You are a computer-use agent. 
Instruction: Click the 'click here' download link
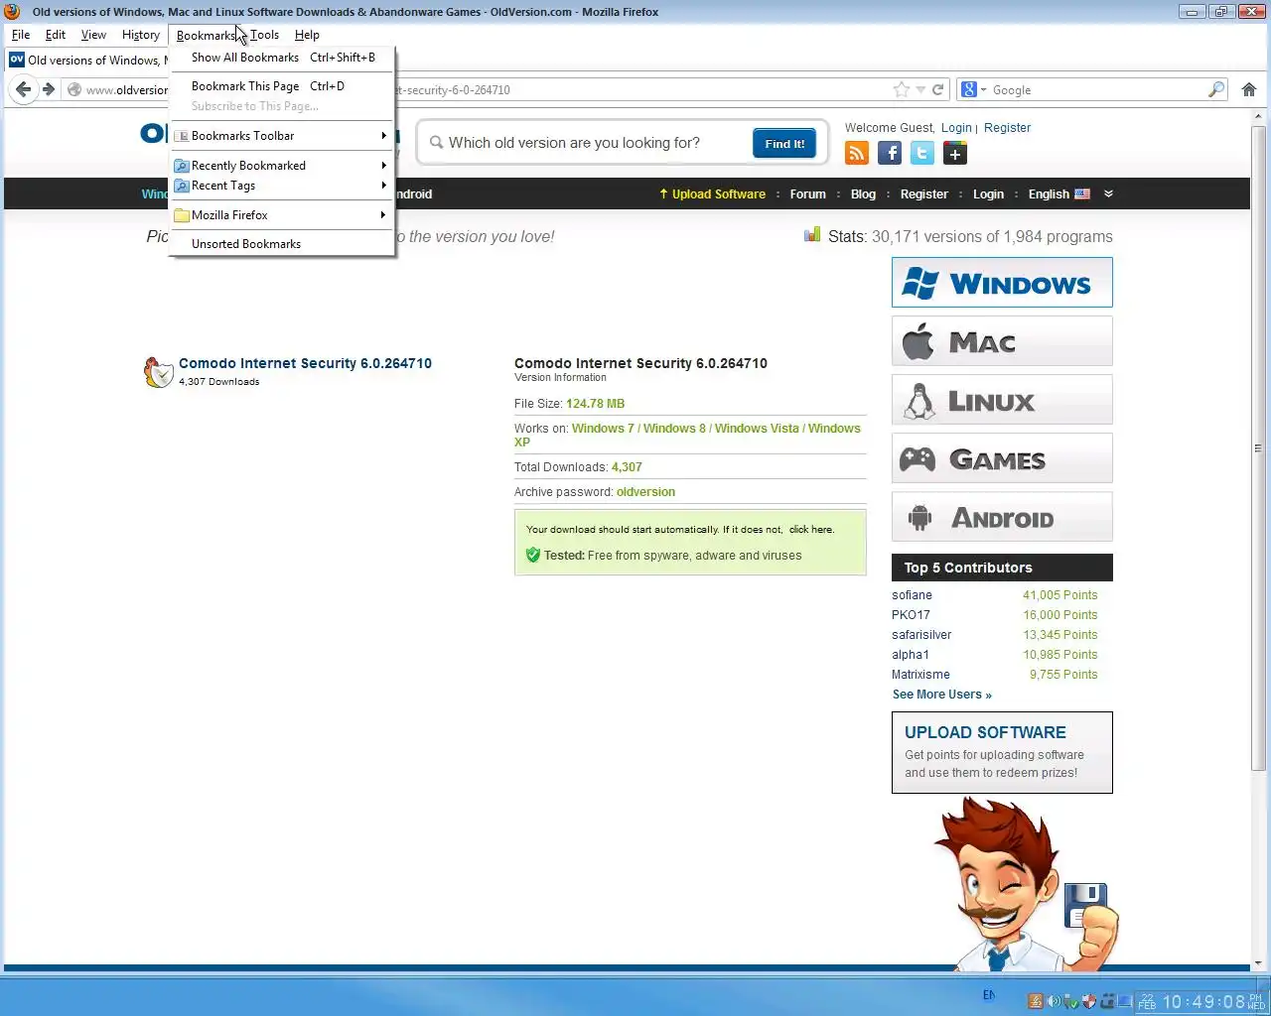click(811, 530)
